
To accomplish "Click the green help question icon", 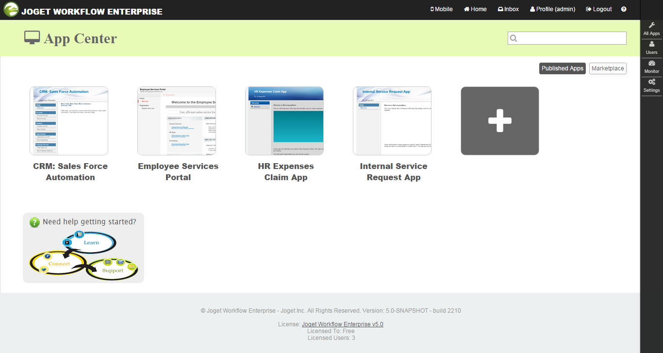I will [34, 222].
